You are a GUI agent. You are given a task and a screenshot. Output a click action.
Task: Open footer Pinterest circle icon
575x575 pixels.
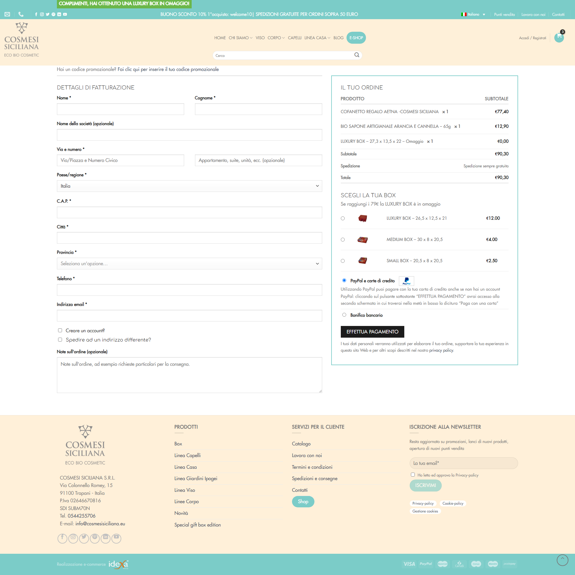click(x=95, y=538)
